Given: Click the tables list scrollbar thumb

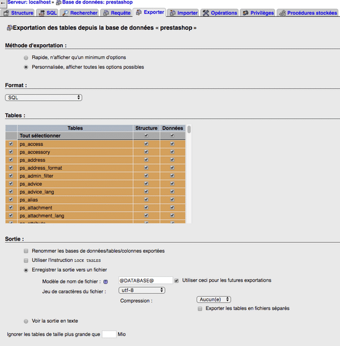Looking at the screenshot, I should click(189, 129).
